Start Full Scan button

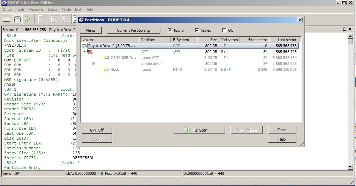click(x=199, y=130)
